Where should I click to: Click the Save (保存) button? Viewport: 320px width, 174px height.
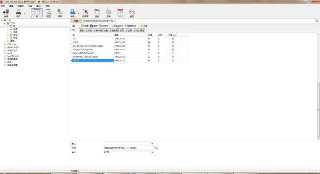pos(94,26)
